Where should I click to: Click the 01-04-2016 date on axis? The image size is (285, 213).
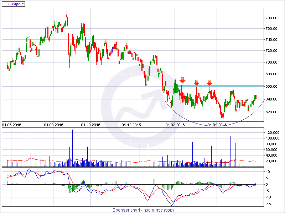(x=217, y=125)
